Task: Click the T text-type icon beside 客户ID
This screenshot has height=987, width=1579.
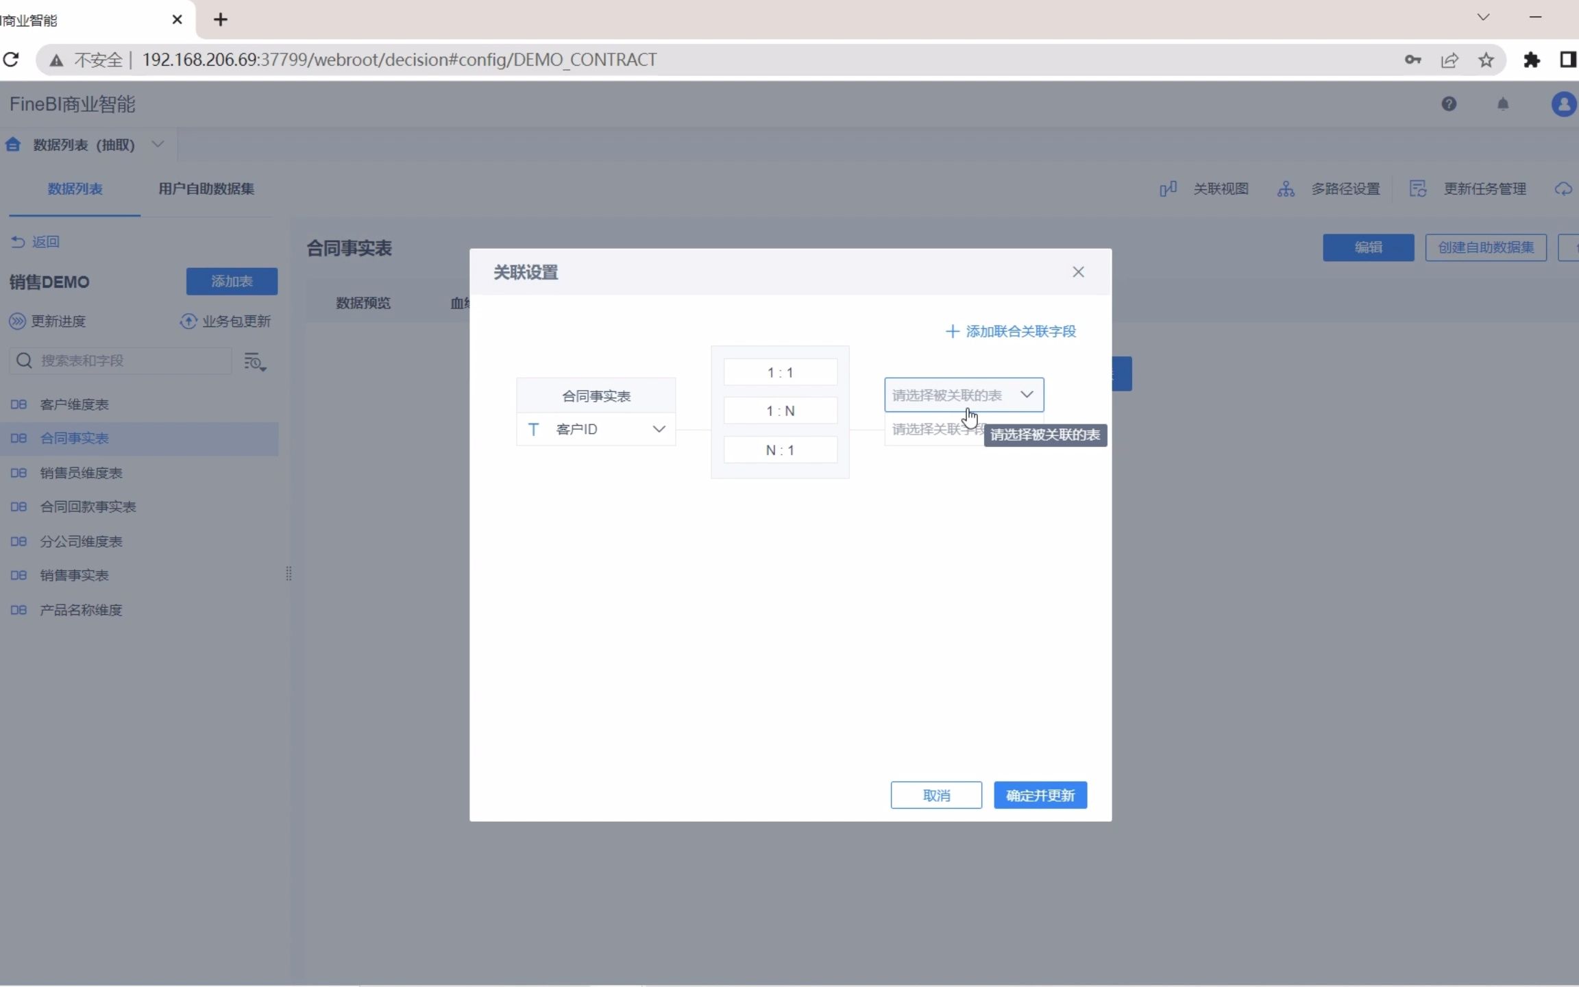Action: pos(534,430)
